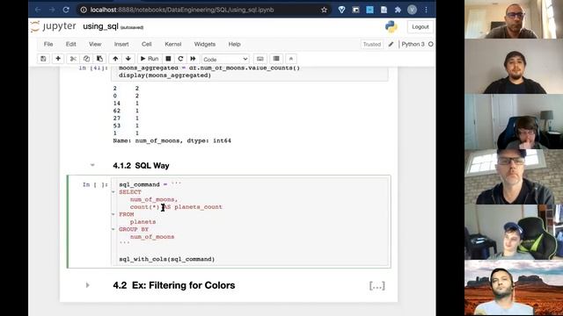Image resolution: width=563 pixels, height=316 pixels.
Task: Open the browser three-dot menu
Action: pyautogui.click(x=426, y=10)
